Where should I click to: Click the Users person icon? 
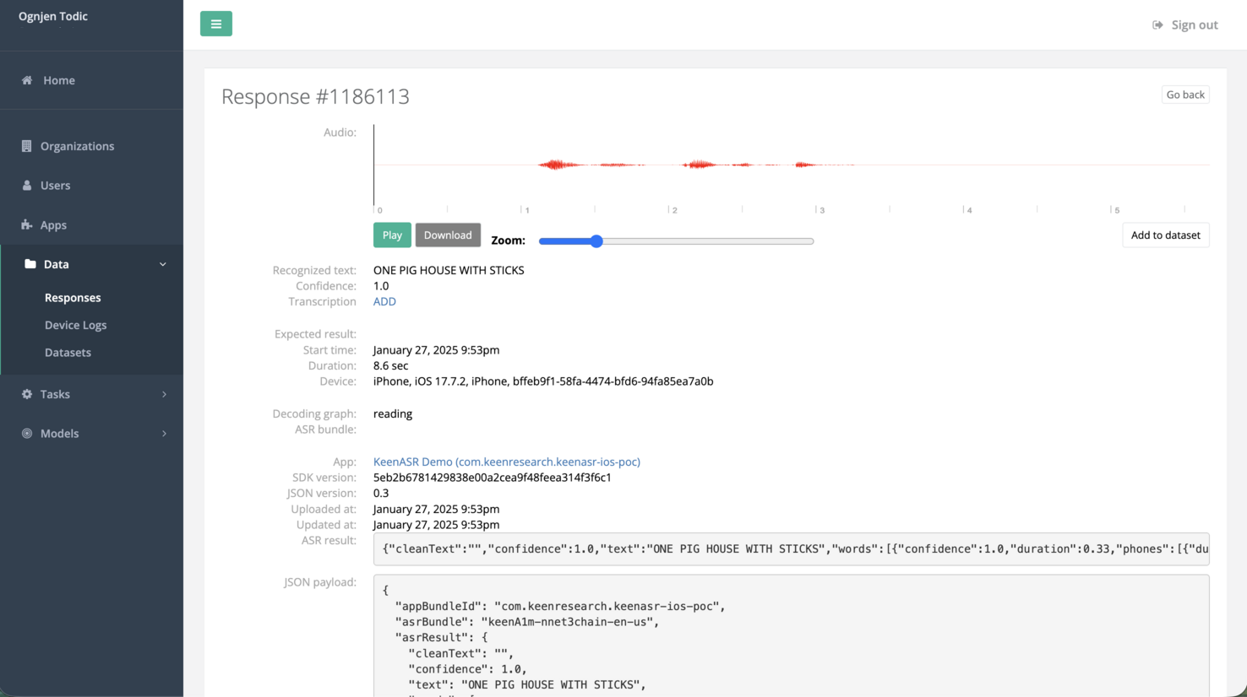point(27,186)
